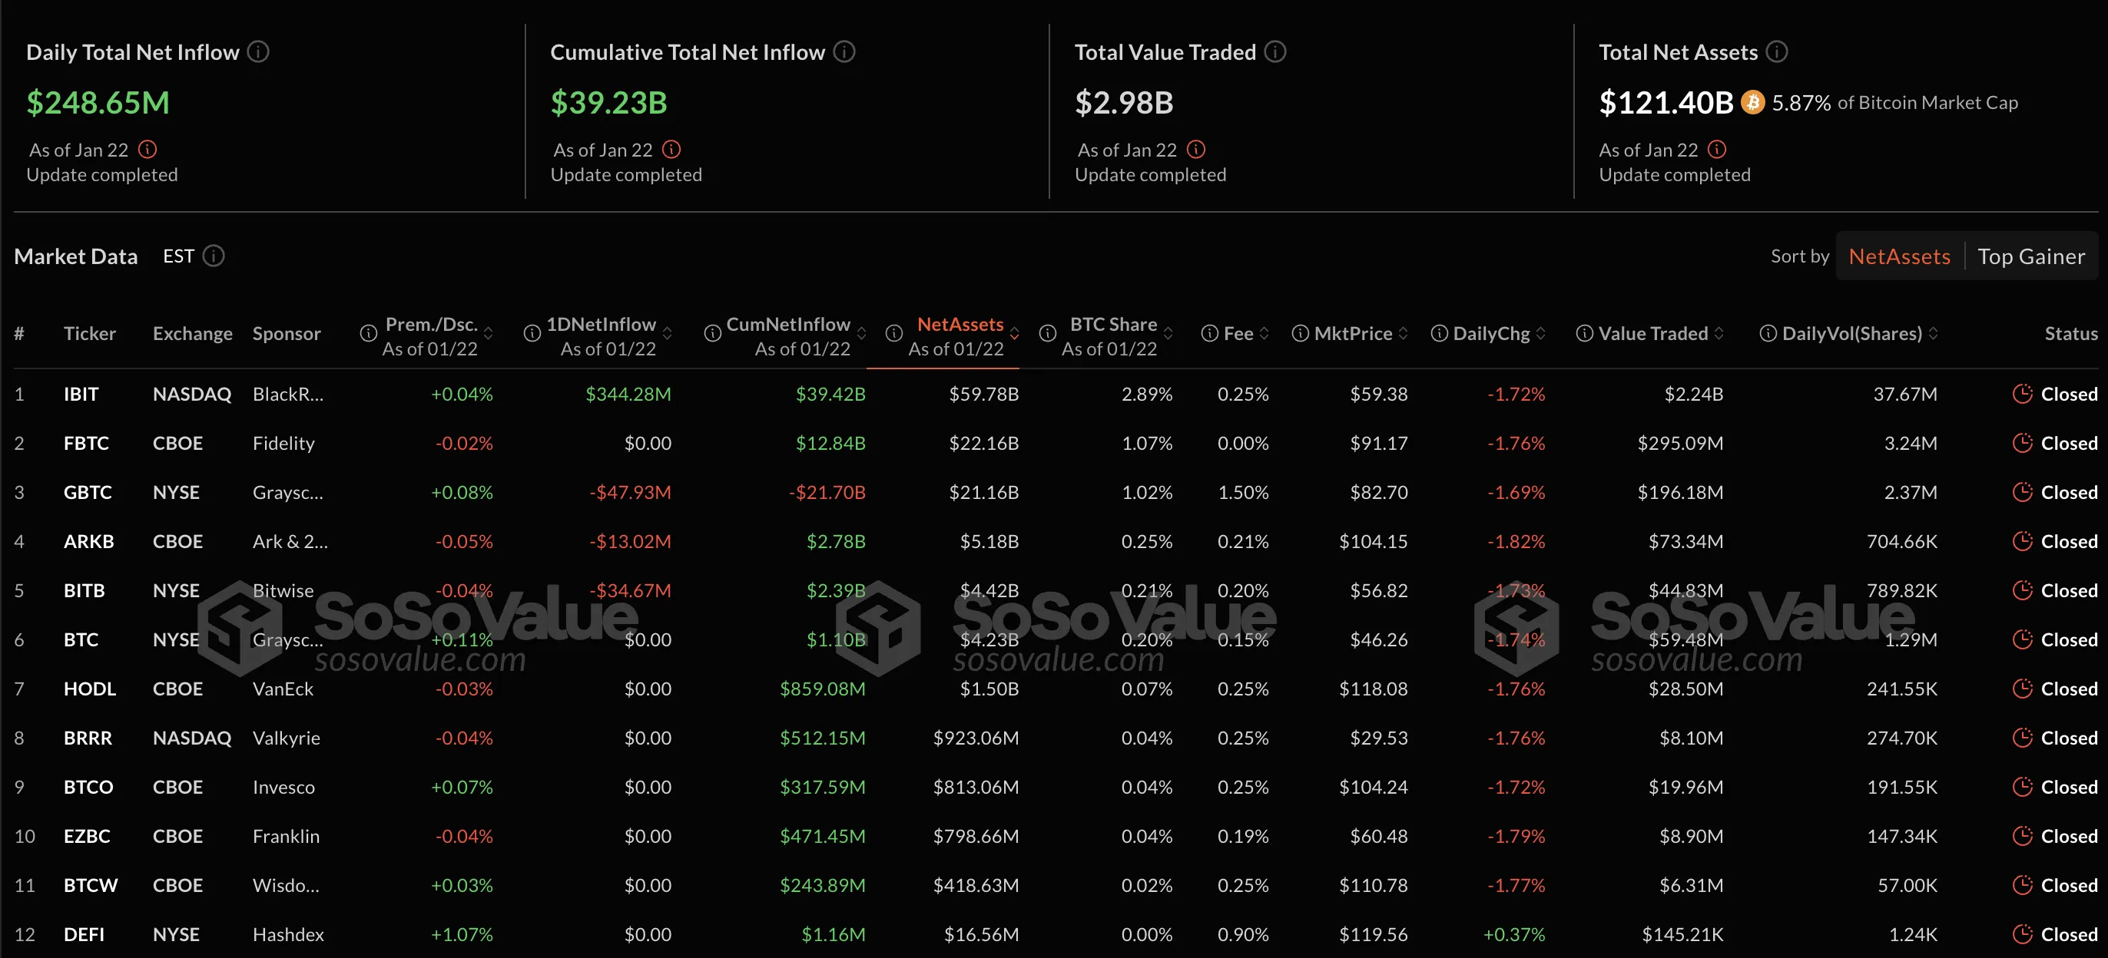Click info icon next to Cumulative Total Net Inflow
The width and height of the screenshot is (2108, 958).
844,51
